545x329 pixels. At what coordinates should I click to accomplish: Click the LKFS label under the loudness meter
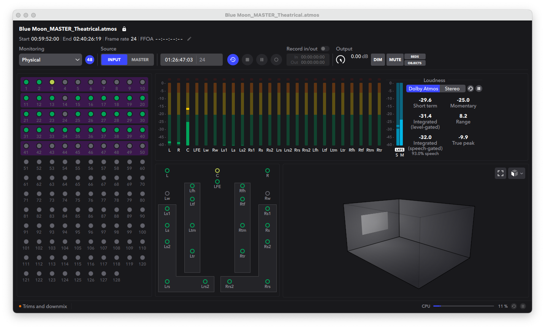(x=399, y=150)
